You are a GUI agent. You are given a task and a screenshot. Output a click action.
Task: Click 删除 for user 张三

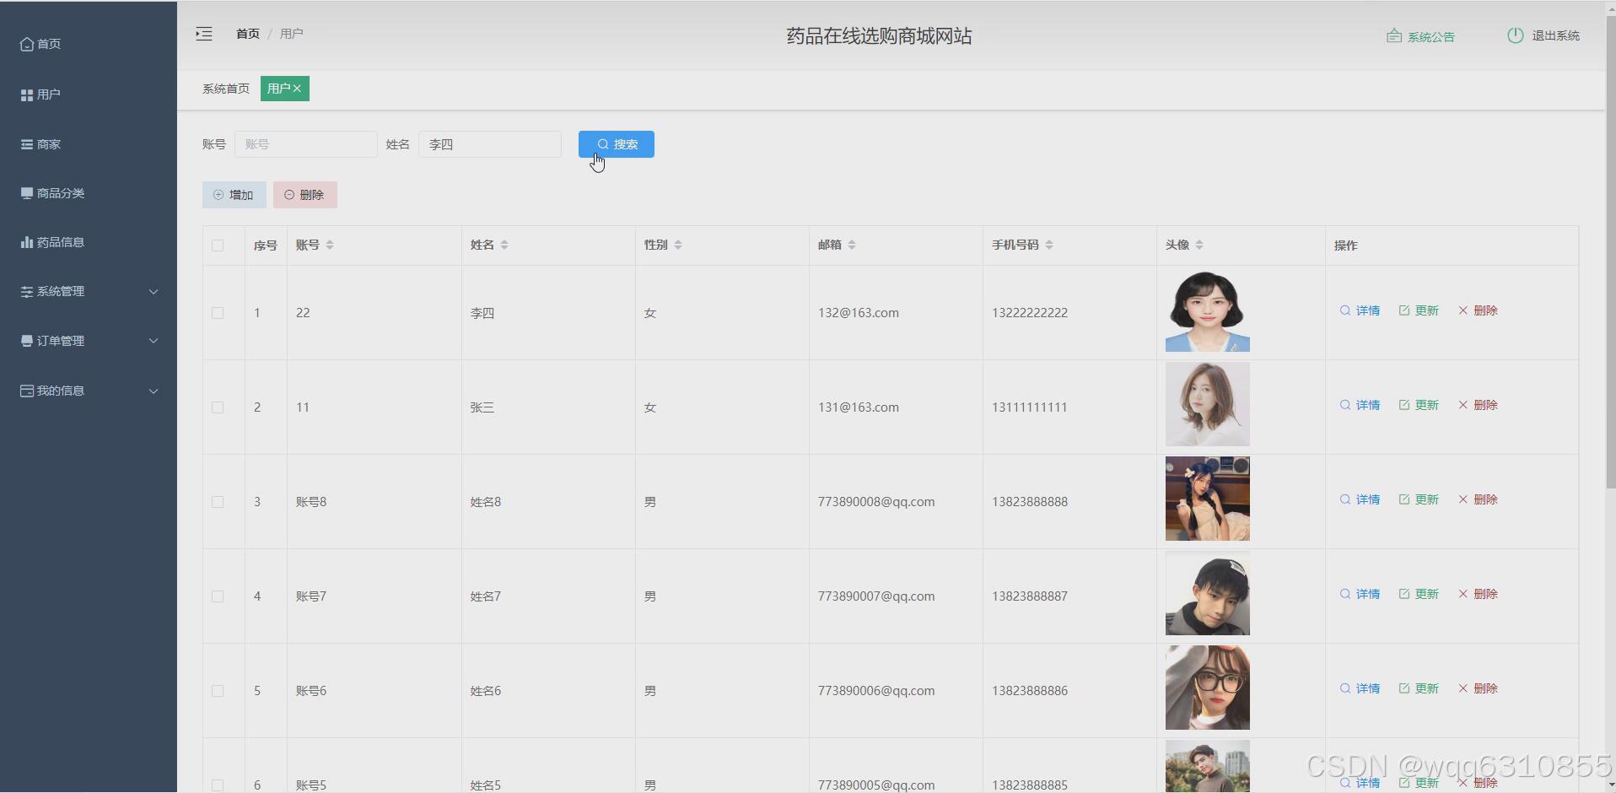click(1478, 405)
